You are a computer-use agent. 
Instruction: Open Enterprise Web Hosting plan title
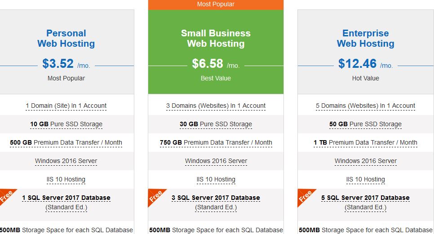[x=365, y=38]
